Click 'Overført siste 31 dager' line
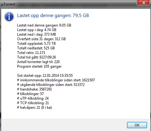 pos(41,39)
